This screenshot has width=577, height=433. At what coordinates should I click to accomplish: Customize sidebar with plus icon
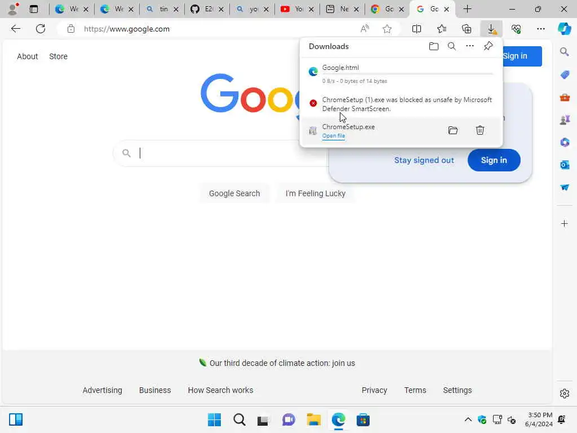565,223
